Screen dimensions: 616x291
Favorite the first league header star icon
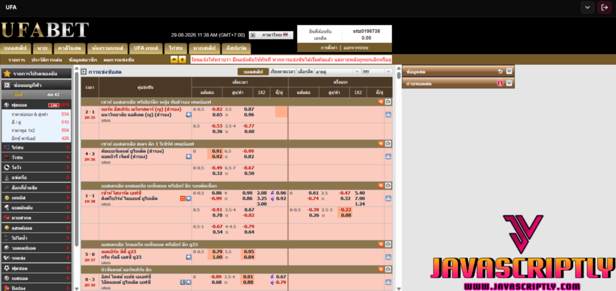pyautogui.click(x=381, y=102)
